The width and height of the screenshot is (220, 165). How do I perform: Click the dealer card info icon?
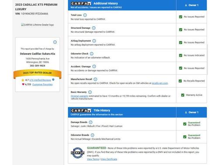[x=55, y=42]
